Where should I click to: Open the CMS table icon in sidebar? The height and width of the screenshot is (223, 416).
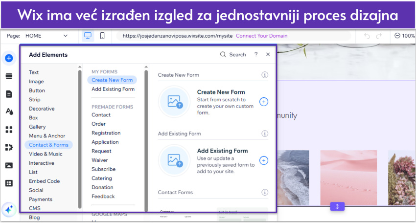tap(9, 183)
